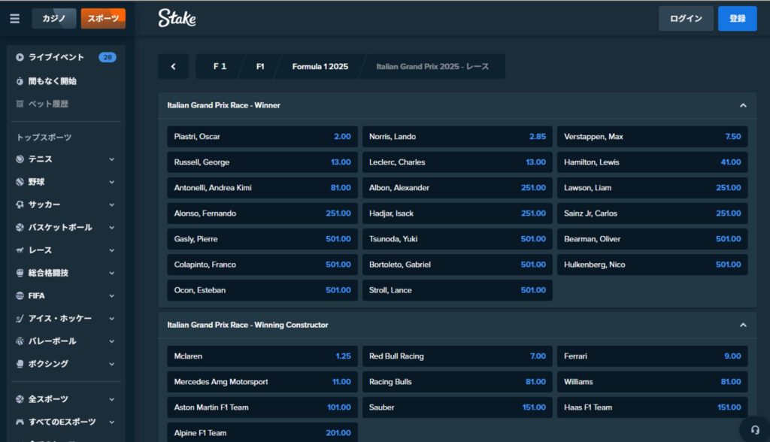Click the stopwatch icon for starting soon
The height and width of the screenshot is (442, 770).
pos(20,81)
